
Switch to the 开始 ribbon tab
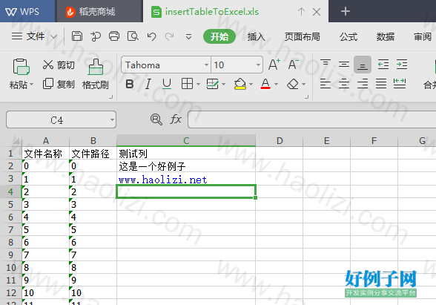coord(219,36)
